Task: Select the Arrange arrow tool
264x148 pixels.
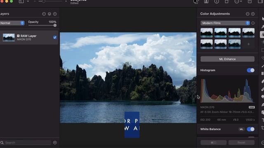Action: pyautogui.click(x=263, y=19)
